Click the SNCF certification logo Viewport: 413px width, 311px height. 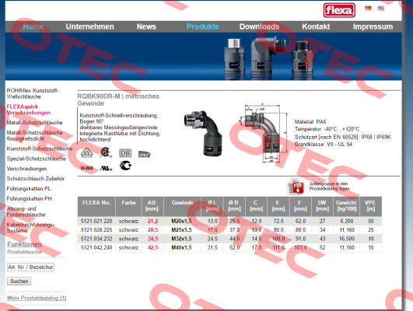click(145, 154)
